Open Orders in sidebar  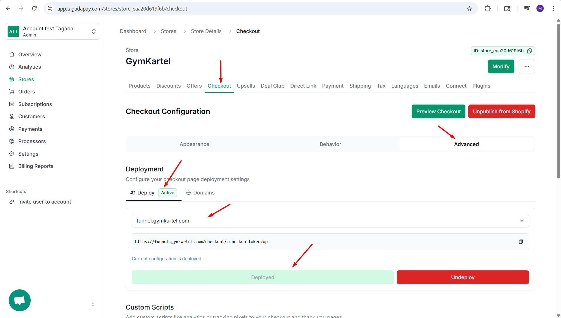[x=26, y=92]
